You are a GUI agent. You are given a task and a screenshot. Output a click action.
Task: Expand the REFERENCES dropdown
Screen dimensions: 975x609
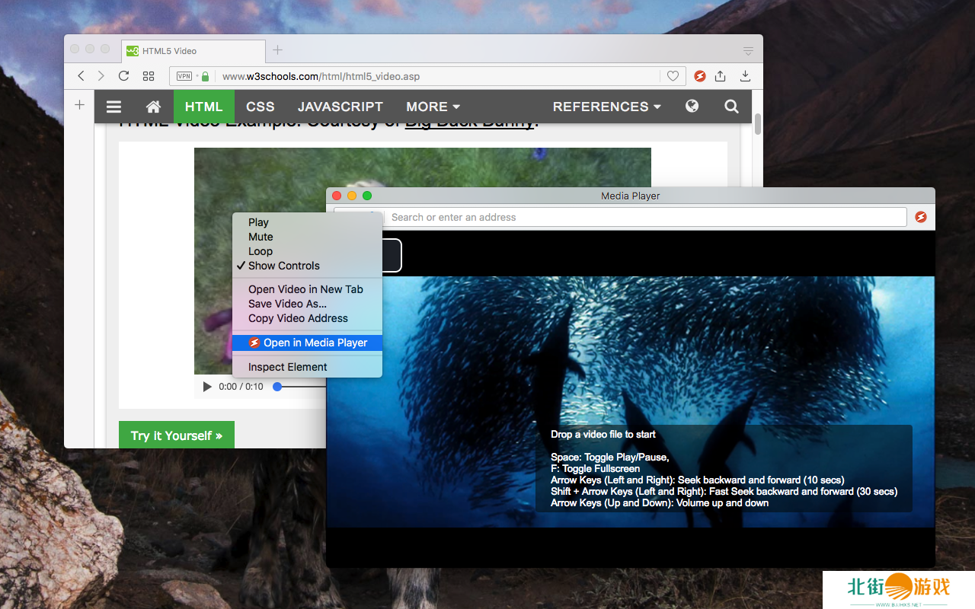pos(606,107)
